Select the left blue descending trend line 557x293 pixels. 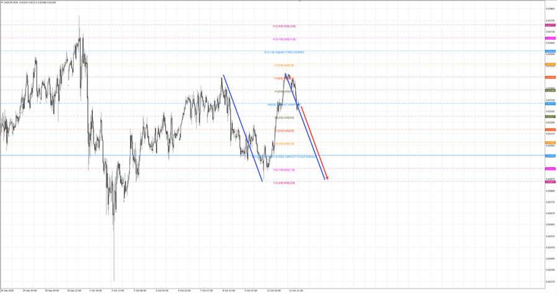[x=243, y=128]
